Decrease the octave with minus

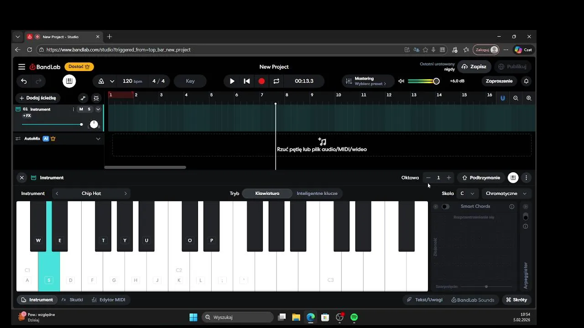tap(428, 178)
